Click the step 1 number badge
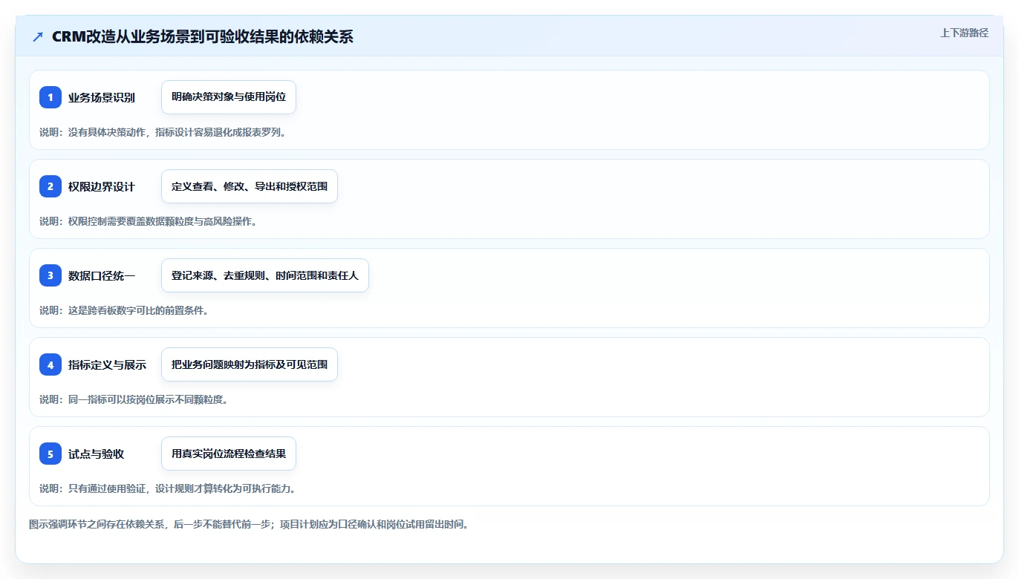1019x579 pixels. 51,97
